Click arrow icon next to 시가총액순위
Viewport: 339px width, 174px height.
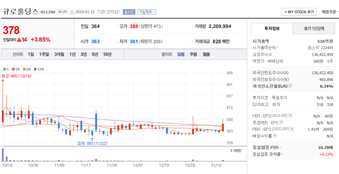[278, 48]
